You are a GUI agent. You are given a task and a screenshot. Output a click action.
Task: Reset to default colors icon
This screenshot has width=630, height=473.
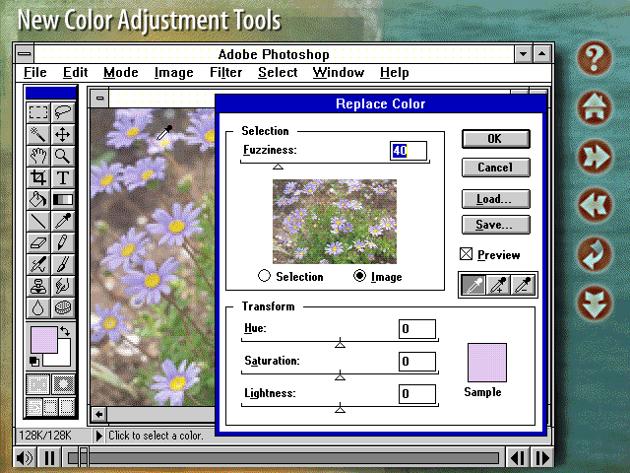pyautogui.click(x=34, y=361)
